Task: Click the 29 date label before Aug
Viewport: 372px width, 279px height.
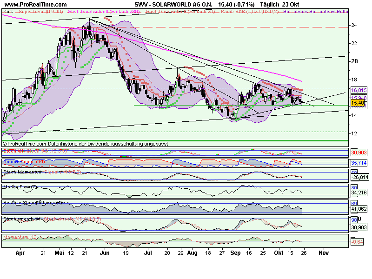Action: (x=180, y=253)
